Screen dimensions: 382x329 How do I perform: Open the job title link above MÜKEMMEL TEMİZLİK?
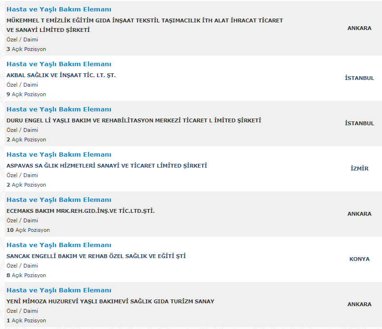(x=59, y=10)
